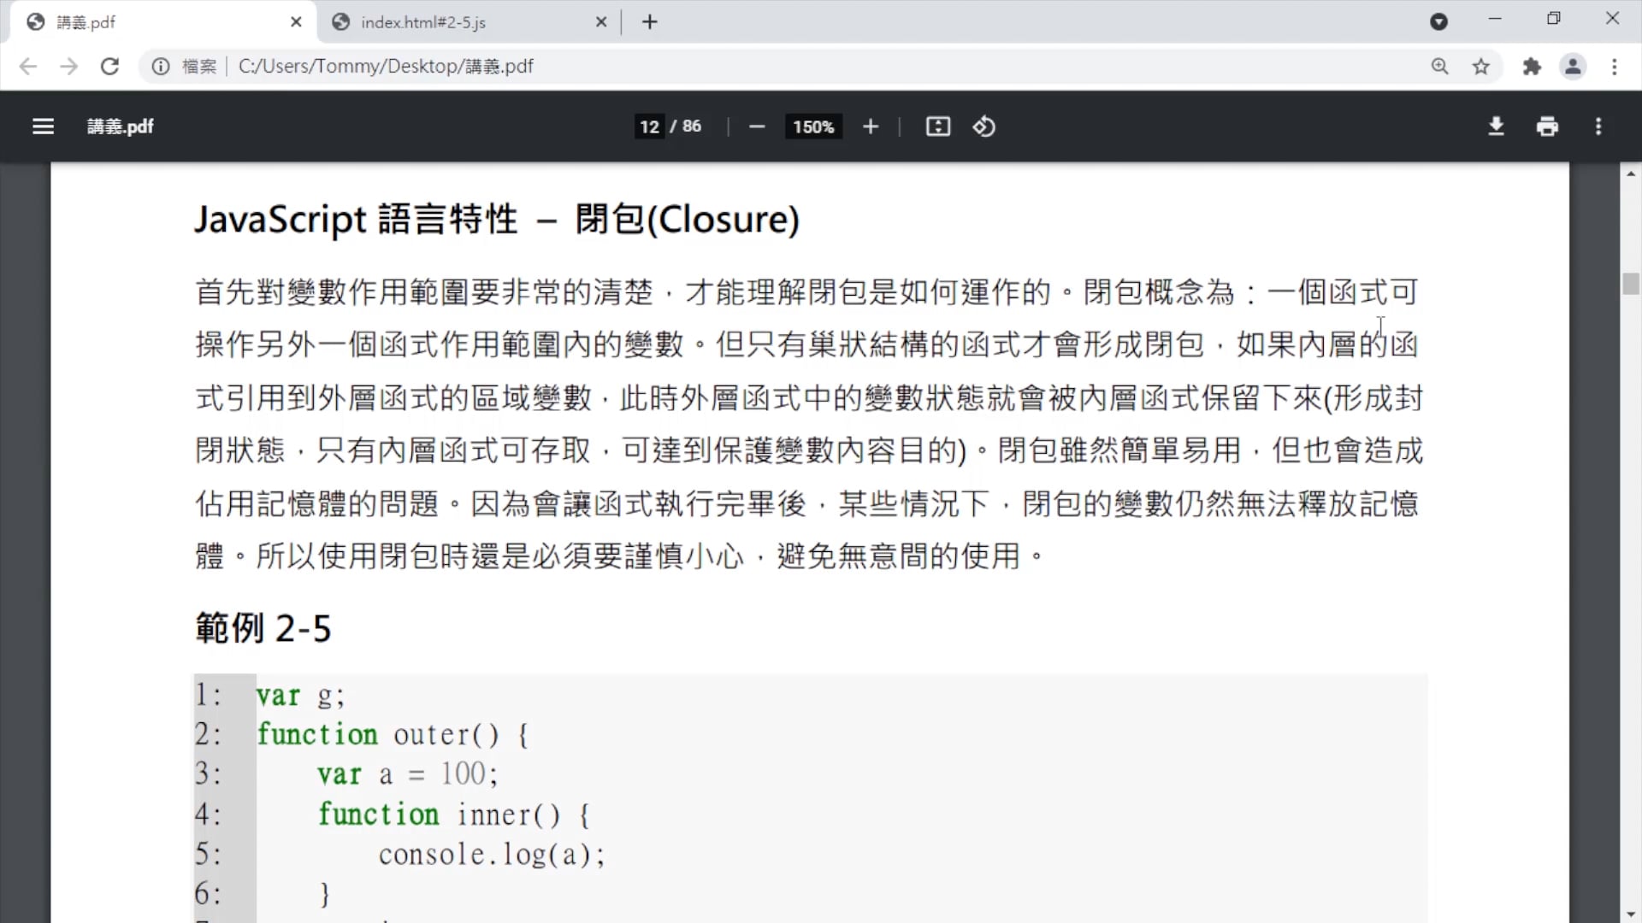Click the address bar zoom magnifier icon
Image resolution: width=1642 pixels, height=923 pixels.
point(1439,67)
